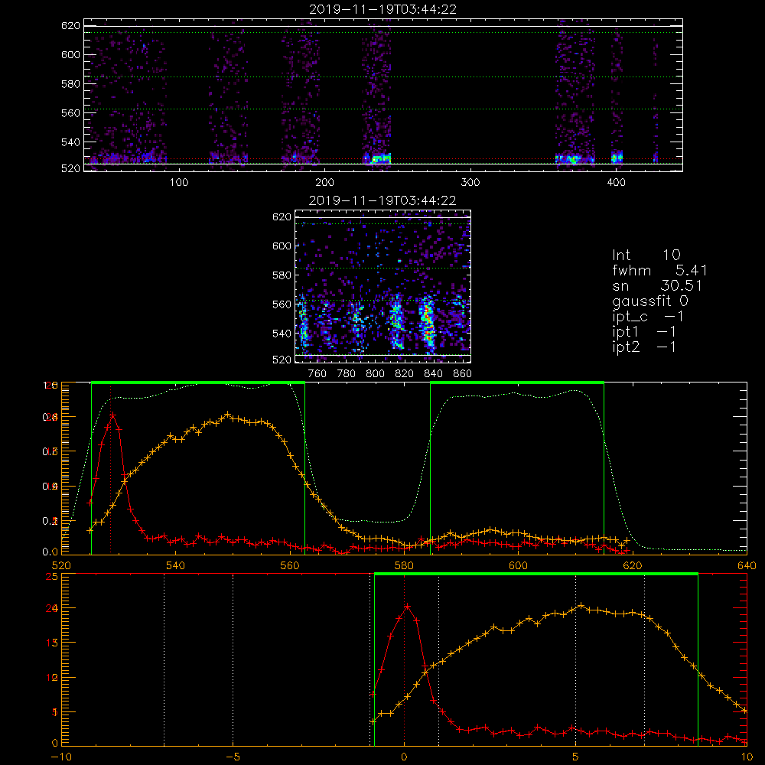Click x-axis label 400 of top spectrogram
This screenshot has height=765, width=765.
click(x=616, y=183)
